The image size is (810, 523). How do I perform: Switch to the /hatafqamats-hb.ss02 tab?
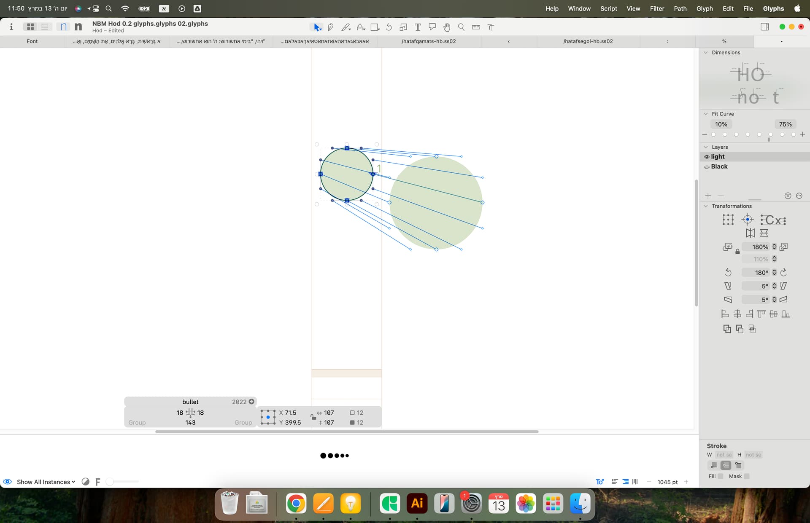pos(429,41)
